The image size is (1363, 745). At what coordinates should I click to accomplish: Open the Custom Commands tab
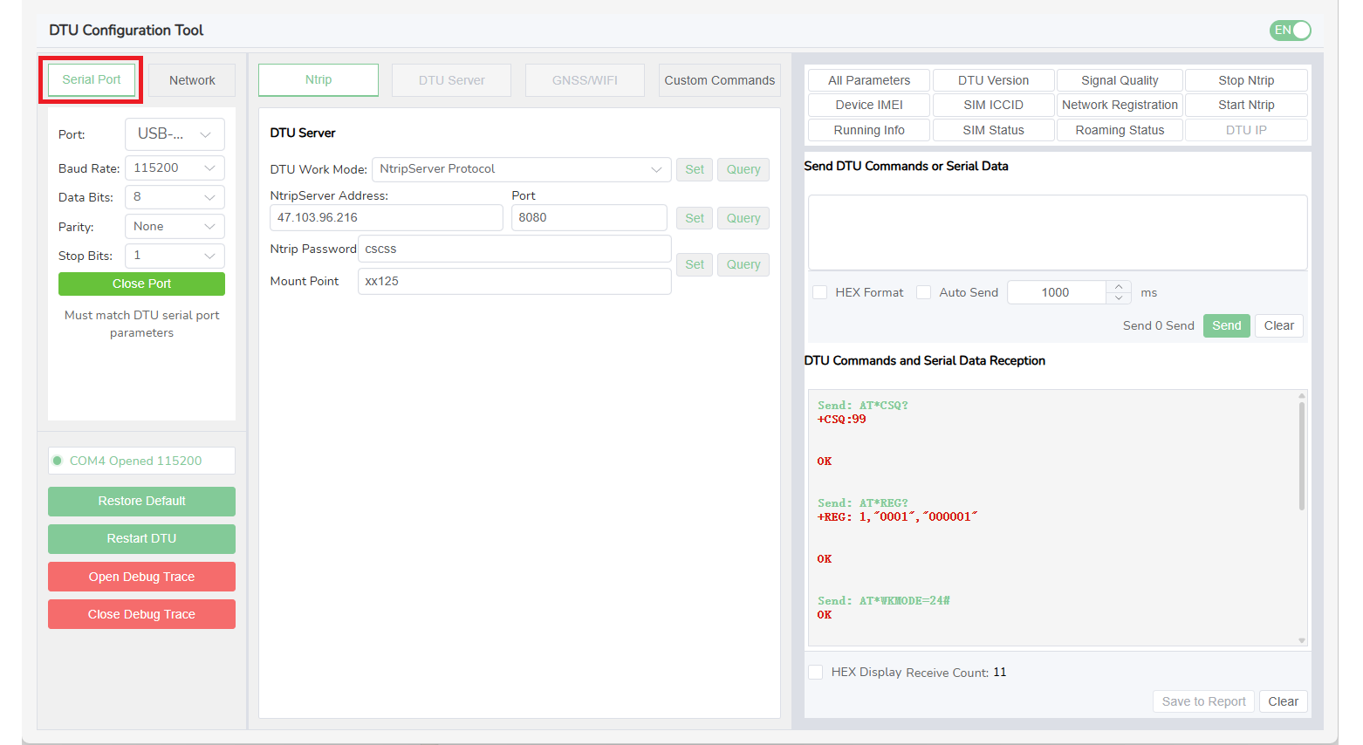[719, 80]
